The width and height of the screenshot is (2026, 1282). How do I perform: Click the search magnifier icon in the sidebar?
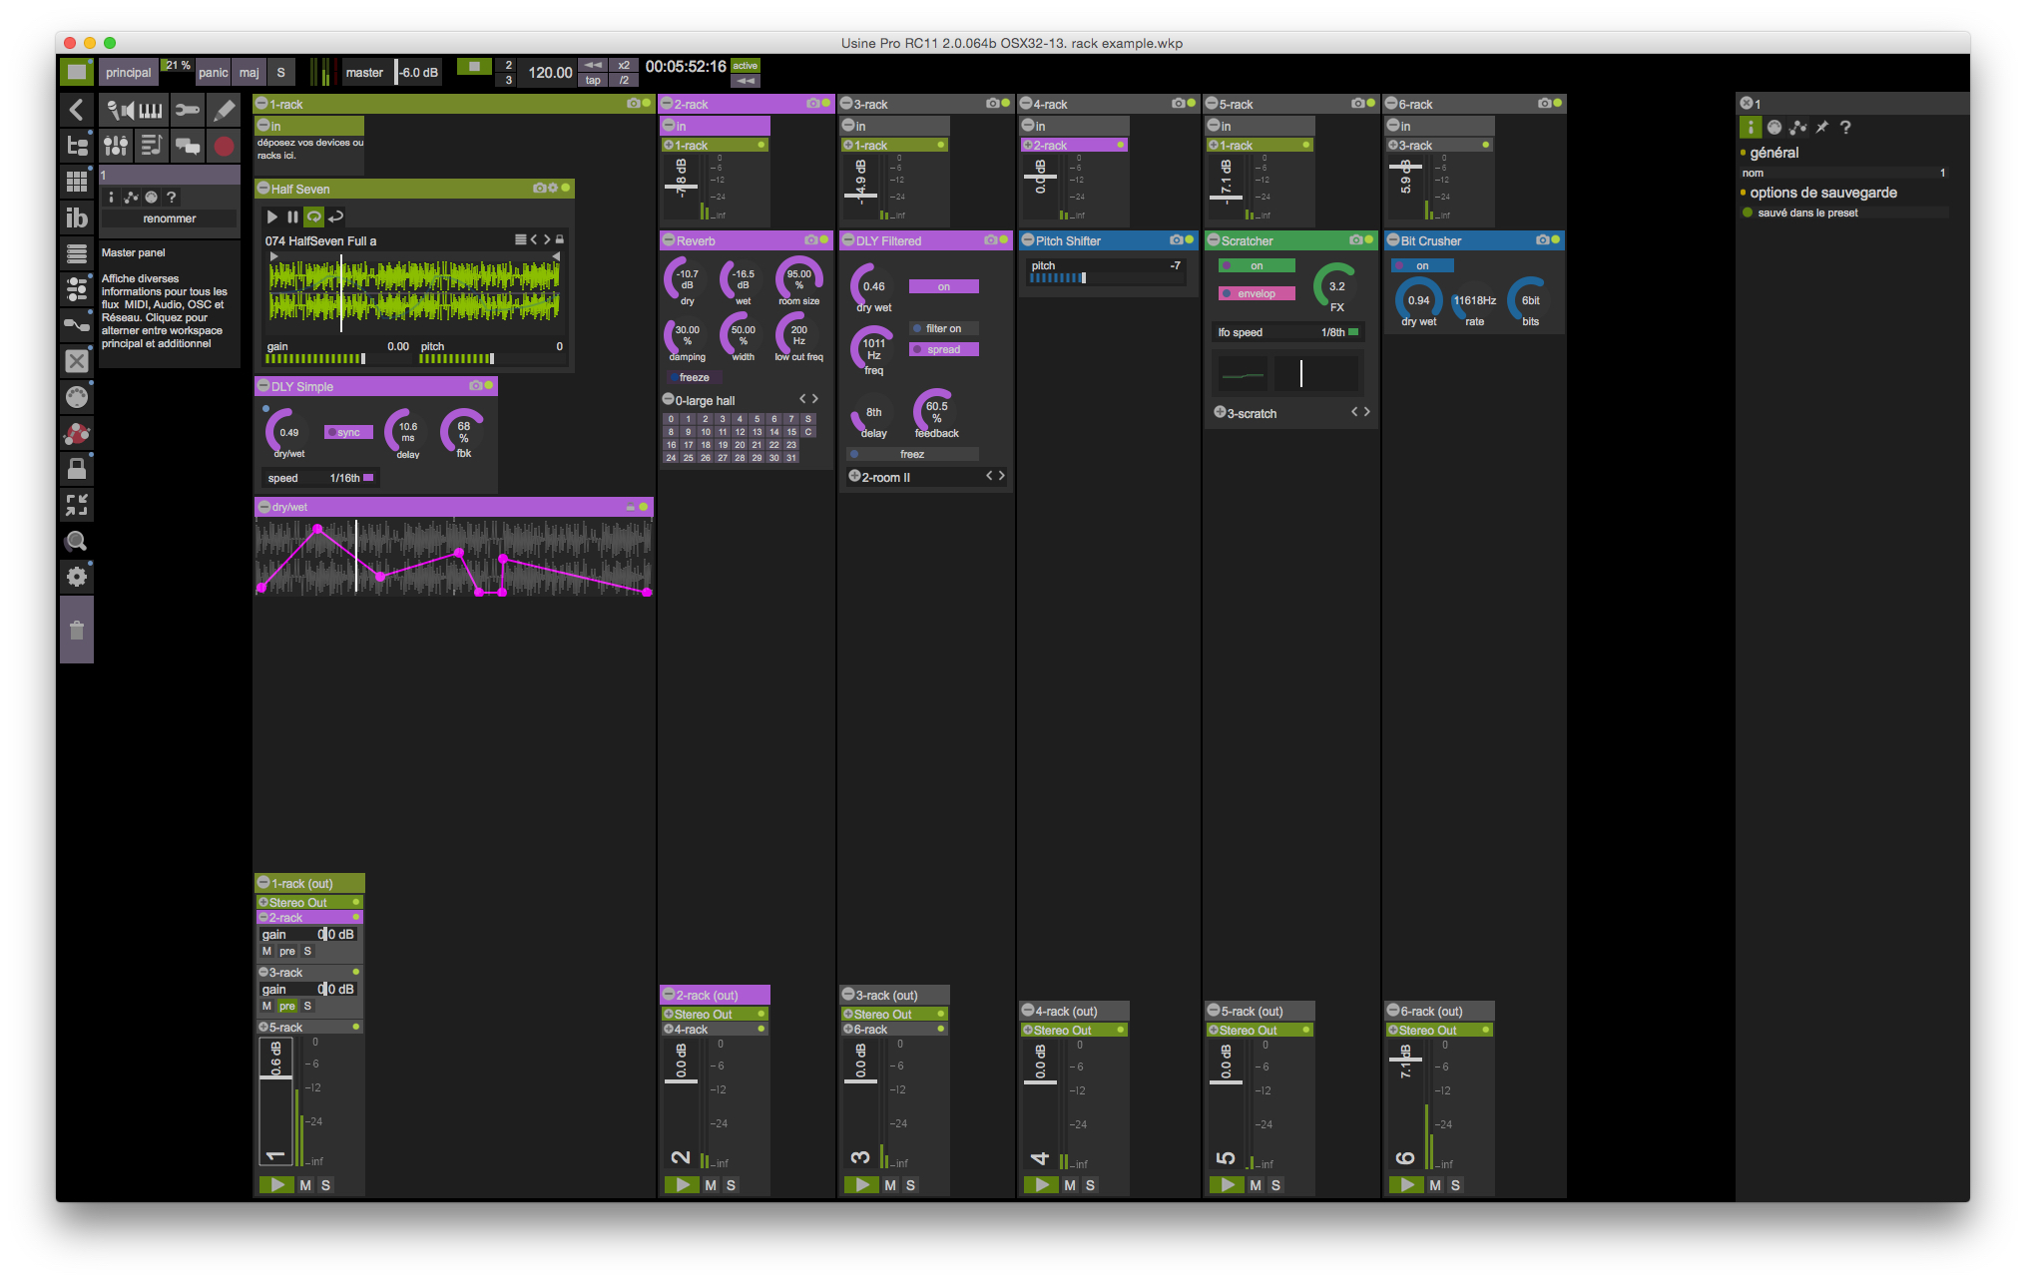(77, 542)
